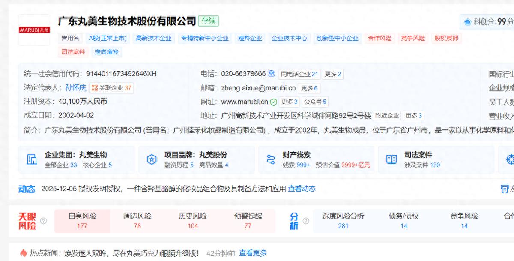This screenshot has width=514, height=261.
Task: Select the 专精特新中小企业 tag
Action: click(x=205, y=38)
